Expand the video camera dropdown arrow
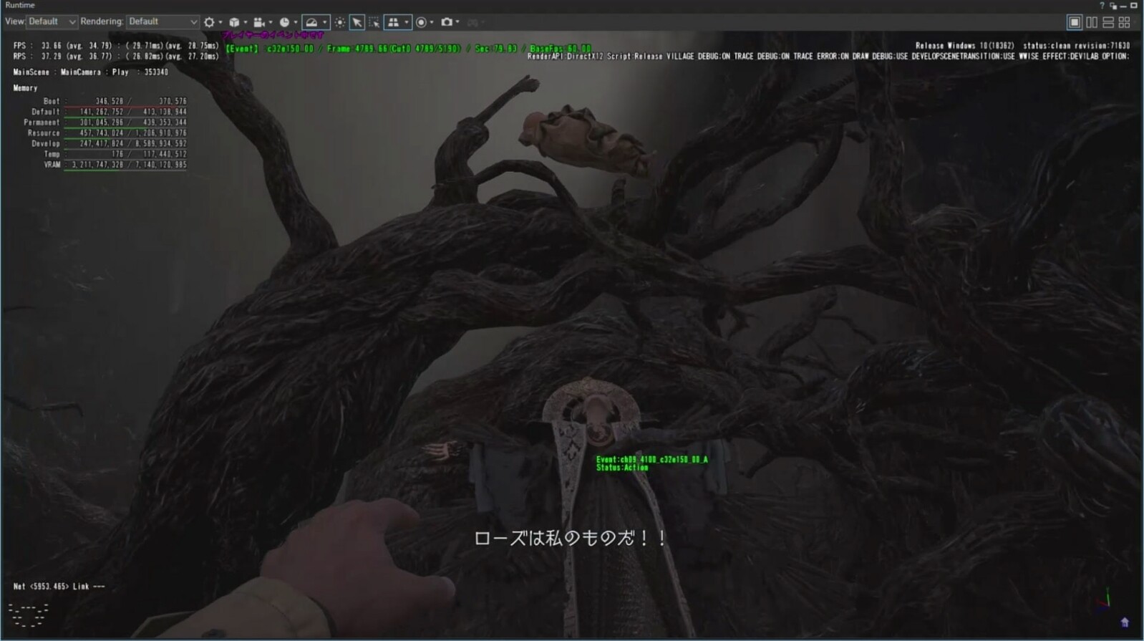 (x=270, y=22)
